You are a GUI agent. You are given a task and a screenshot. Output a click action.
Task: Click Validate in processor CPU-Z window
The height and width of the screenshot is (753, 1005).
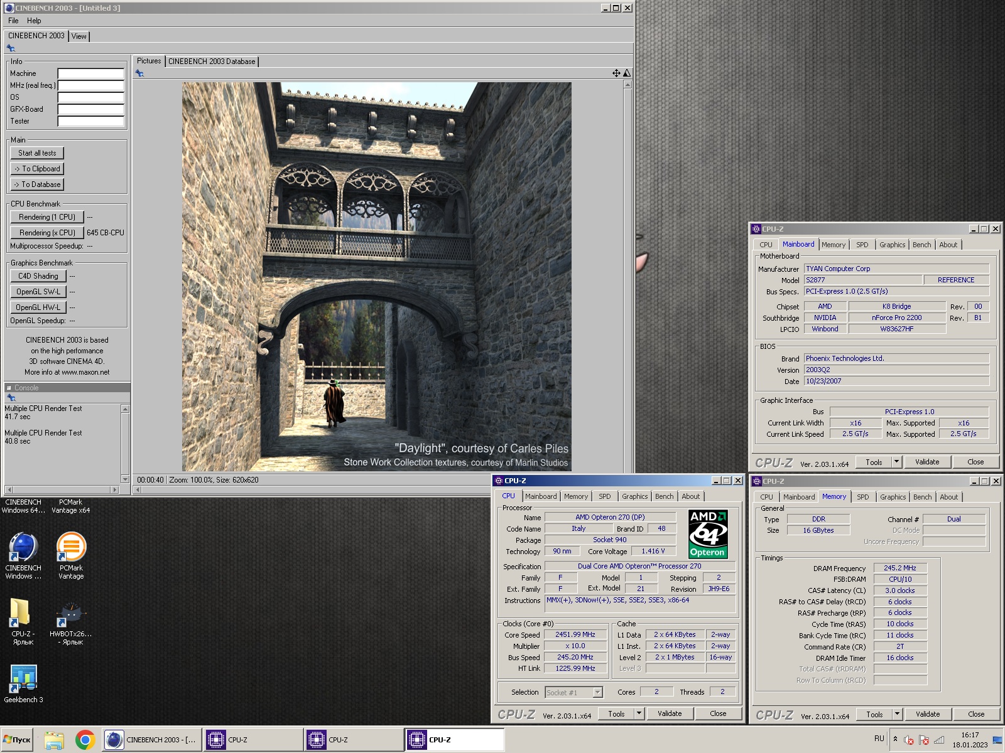point(670,713)
